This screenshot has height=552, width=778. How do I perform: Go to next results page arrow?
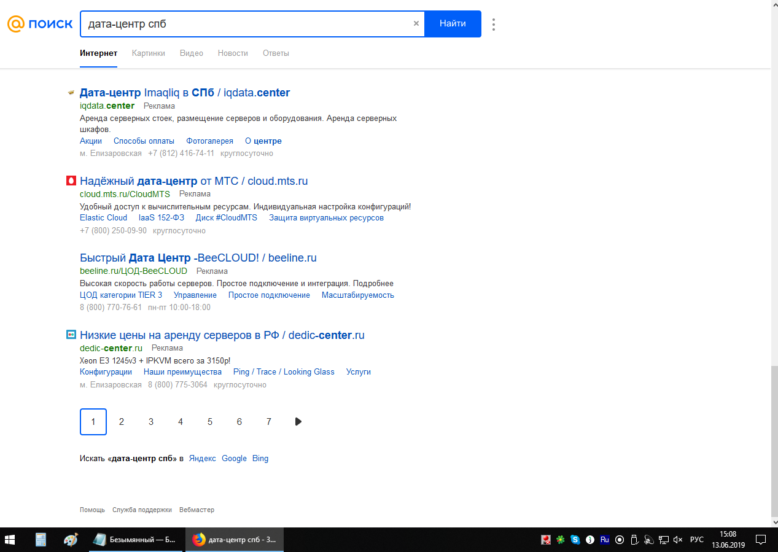point(298,422)
